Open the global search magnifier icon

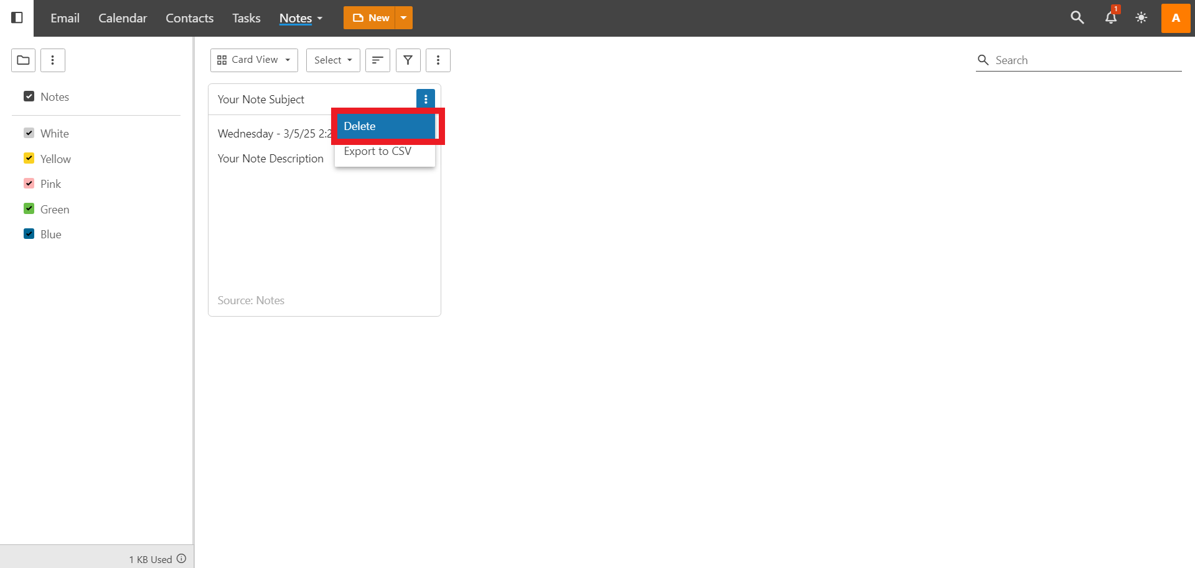1077,17
